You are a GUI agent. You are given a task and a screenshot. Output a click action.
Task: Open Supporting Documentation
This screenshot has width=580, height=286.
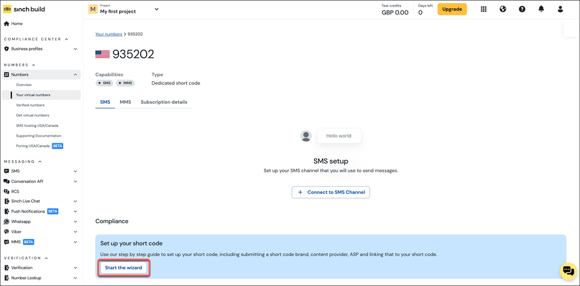(38, 136)
